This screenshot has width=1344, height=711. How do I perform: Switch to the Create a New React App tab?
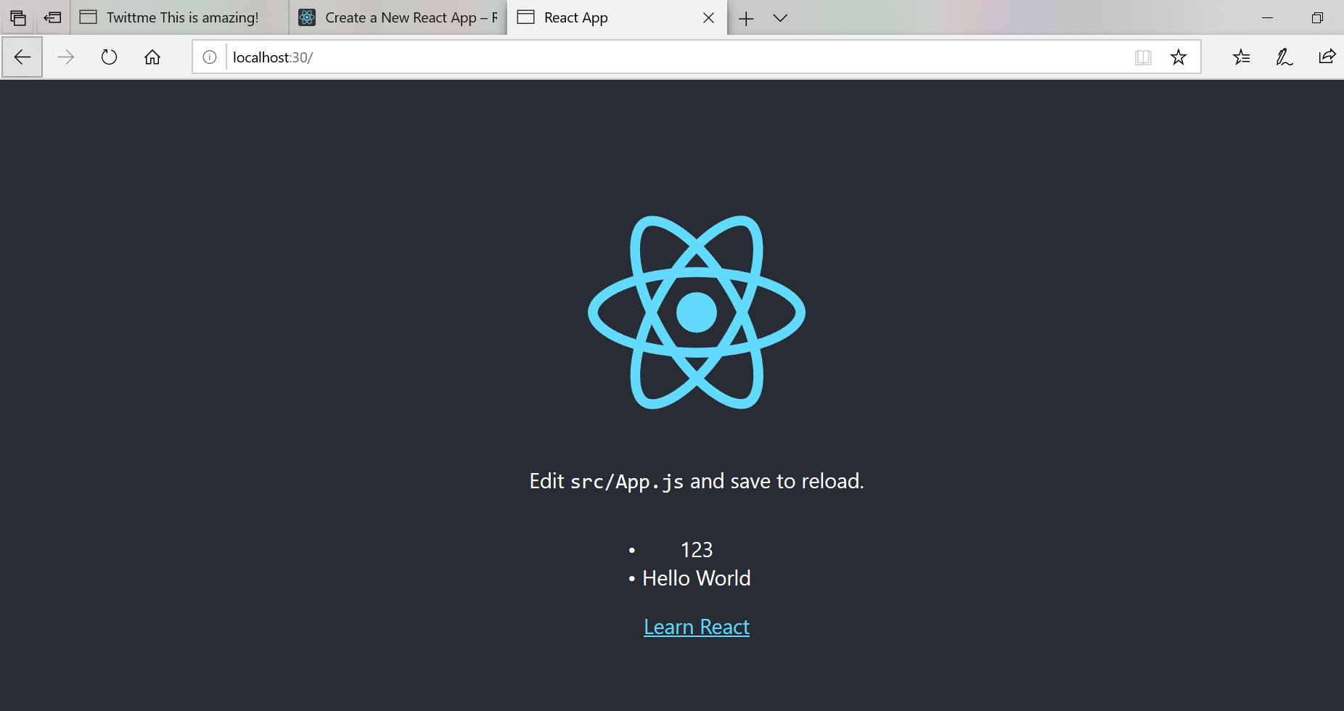coord(398,17)
